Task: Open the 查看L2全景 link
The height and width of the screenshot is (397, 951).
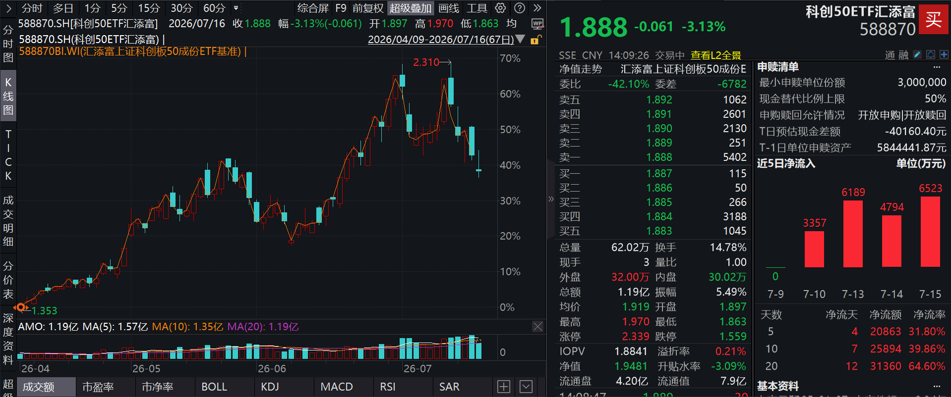Action: (x=715, y=55)
